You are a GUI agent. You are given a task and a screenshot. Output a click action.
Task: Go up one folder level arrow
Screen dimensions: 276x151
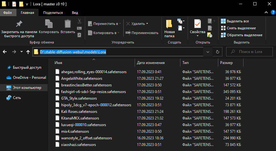(28, 52)
